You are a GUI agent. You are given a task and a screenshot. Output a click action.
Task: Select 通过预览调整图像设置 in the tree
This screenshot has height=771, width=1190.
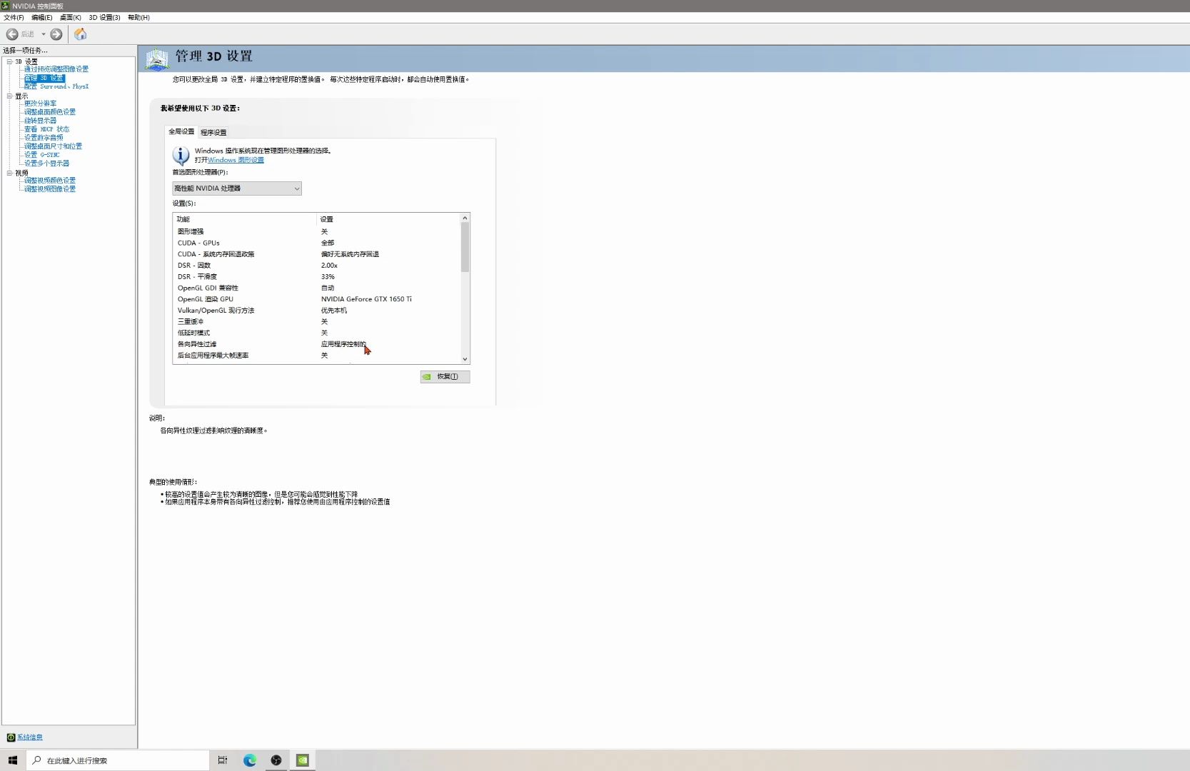56,69
